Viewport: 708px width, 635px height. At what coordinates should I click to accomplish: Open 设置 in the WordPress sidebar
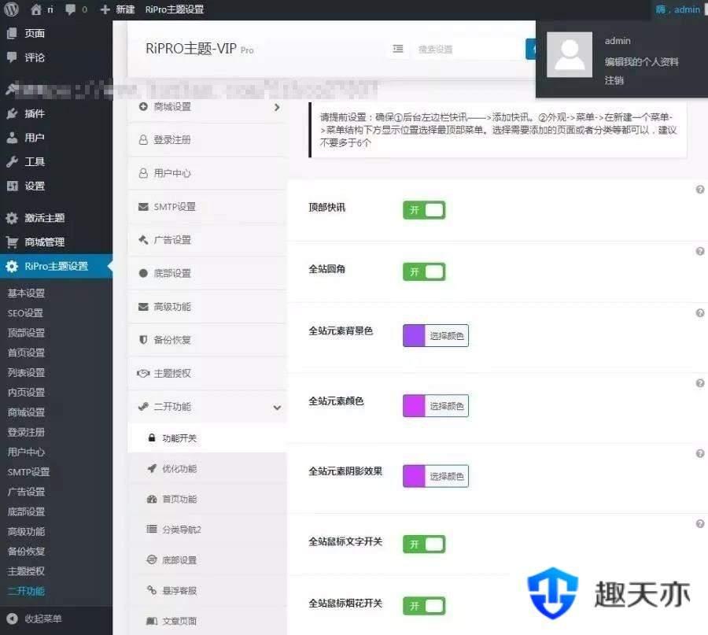[35, 186]
